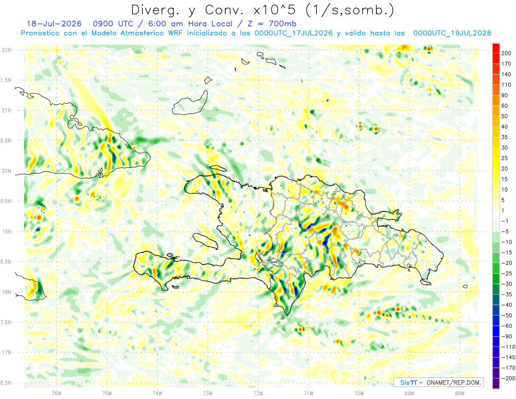Click the '18N' latitude label

[x=6, y=292]
